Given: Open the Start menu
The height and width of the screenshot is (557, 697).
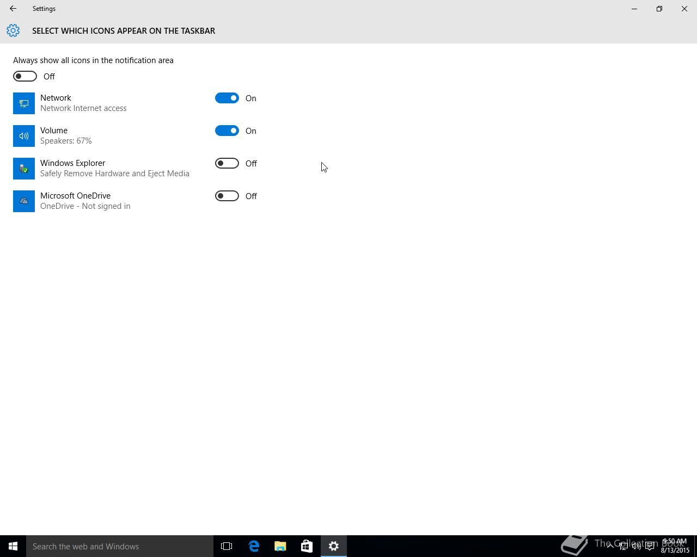Looking at the screenshot, I should tap(13, 546).
